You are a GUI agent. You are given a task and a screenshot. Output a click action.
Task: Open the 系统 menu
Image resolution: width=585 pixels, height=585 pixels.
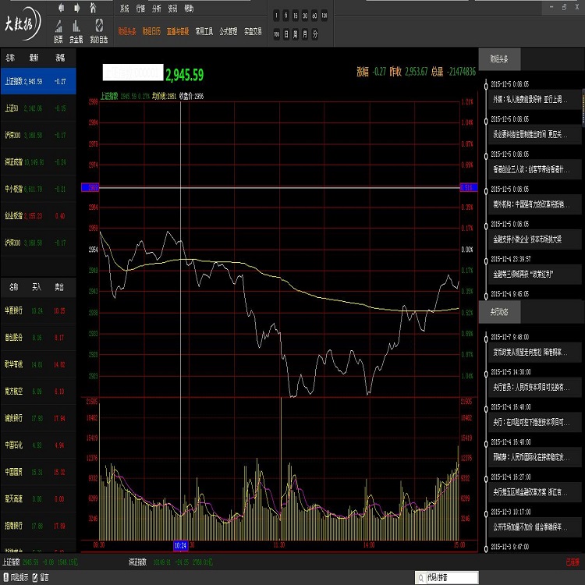pyautogui.click(x=125, y=9)
